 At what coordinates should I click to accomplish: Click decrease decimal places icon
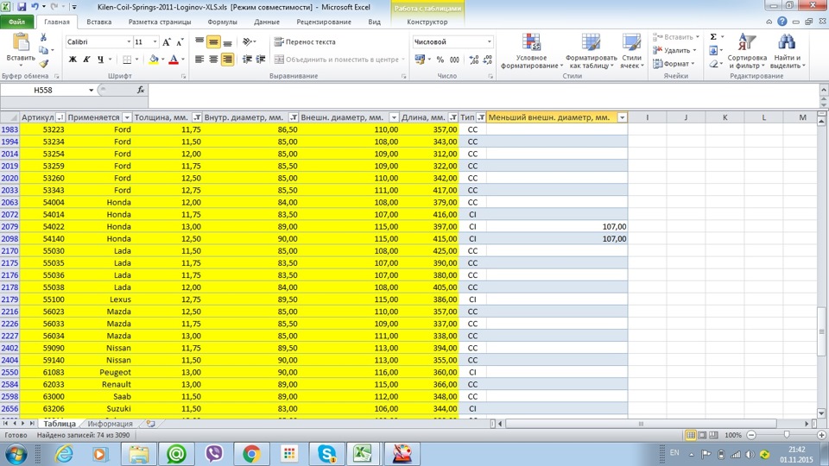487,60
